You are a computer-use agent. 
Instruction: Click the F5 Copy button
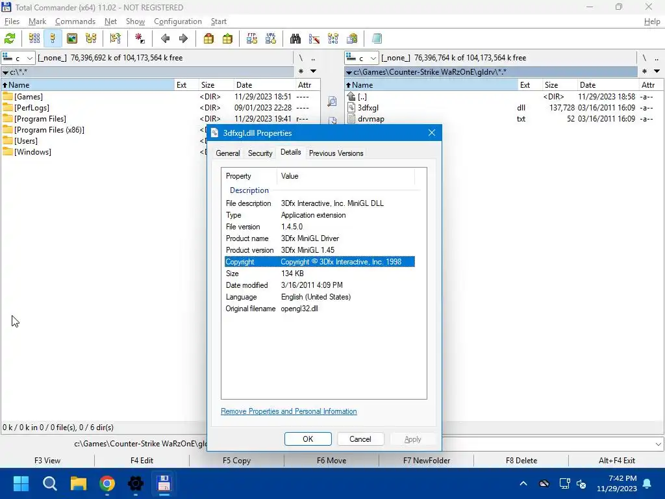click(236, 461)
